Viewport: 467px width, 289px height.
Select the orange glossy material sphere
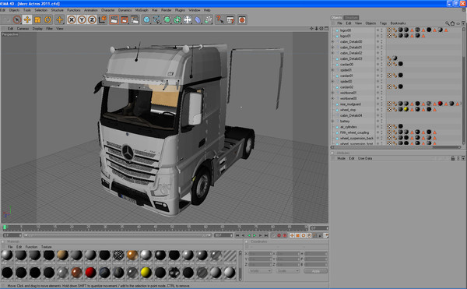[x=132, y=256]
